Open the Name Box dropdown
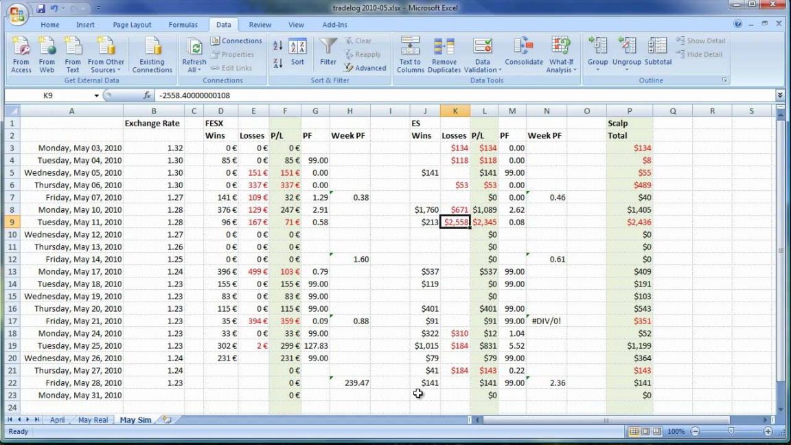The height and width of the screenshot is (445, 791). [x=96, y=96]
